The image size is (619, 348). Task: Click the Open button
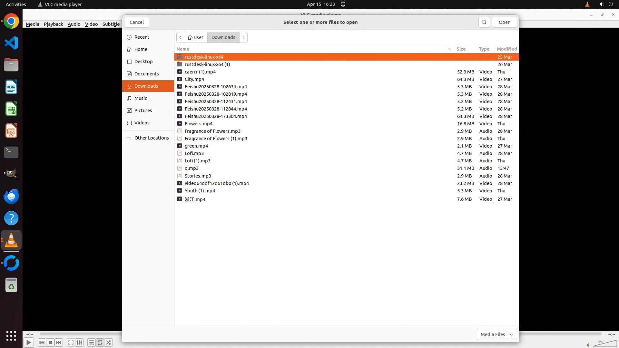click(x=504, y=22)
